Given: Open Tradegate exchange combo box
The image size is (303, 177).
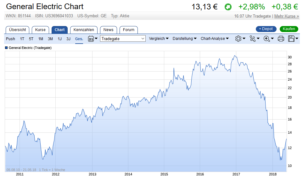Looking at the screenshot, I should [123, 39].
